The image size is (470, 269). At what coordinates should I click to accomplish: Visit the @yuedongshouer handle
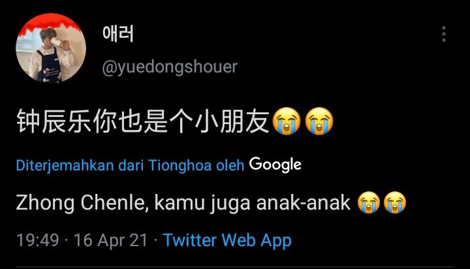[170, 67]
